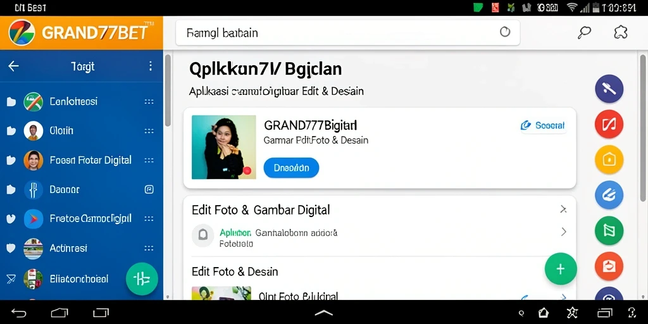Select the Foesn Roter Digital item

pos(90,160)
